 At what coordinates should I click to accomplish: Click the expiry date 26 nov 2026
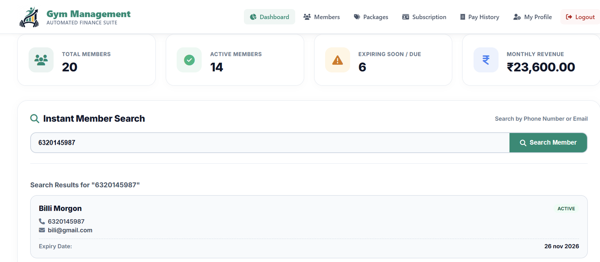click(x=562, y=246)
